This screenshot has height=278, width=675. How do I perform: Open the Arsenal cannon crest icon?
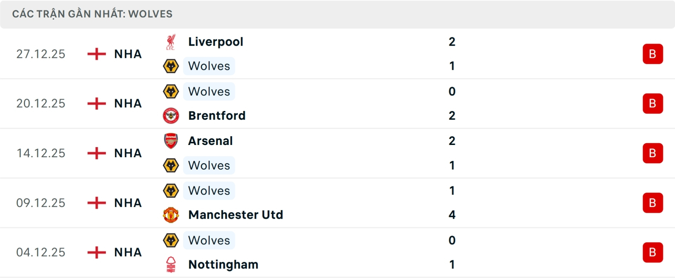[x=171, y=140]
